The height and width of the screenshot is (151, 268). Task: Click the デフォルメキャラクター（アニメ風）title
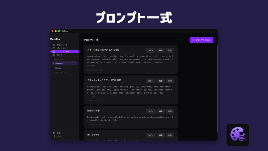104,80
